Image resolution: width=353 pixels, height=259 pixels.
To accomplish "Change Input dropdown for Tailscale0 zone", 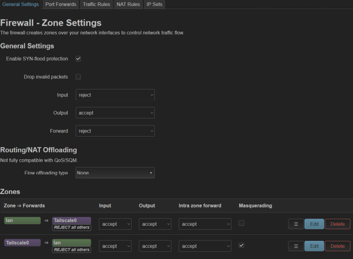I will (115, 246).
